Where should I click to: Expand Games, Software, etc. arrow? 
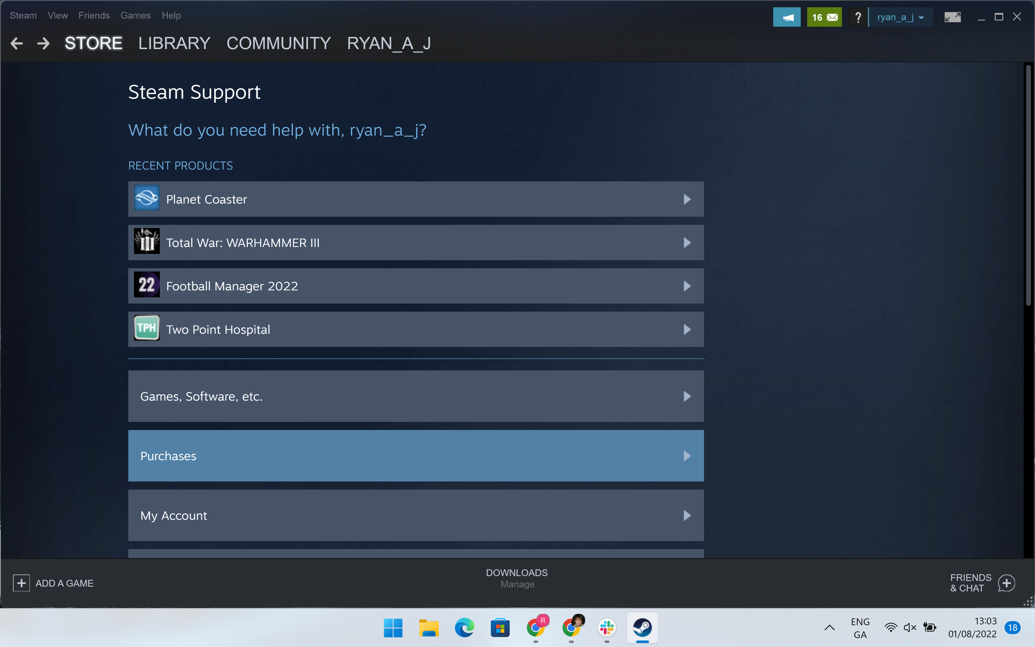pos(687,396)
